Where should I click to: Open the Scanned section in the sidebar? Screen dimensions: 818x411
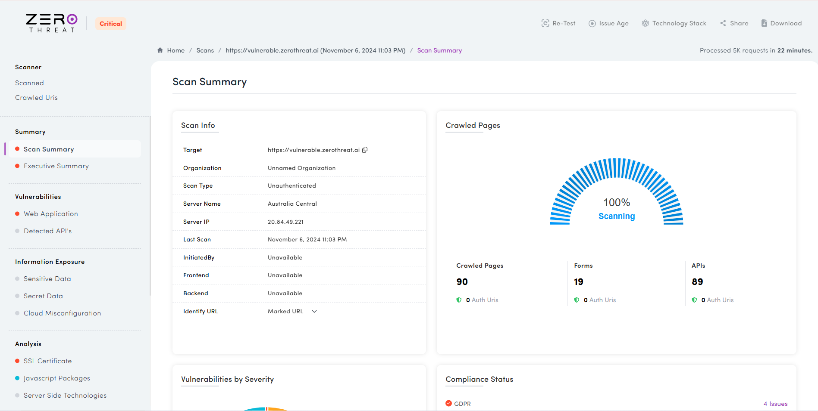[29, 83]
